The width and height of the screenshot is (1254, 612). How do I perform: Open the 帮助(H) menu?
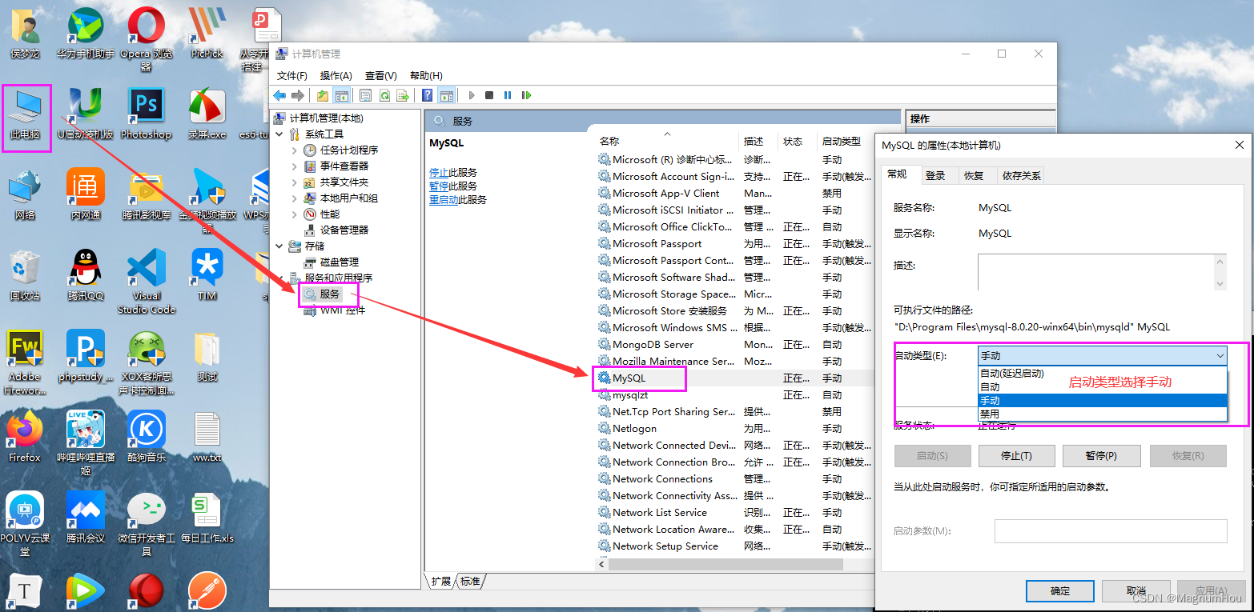click(426, 76)
